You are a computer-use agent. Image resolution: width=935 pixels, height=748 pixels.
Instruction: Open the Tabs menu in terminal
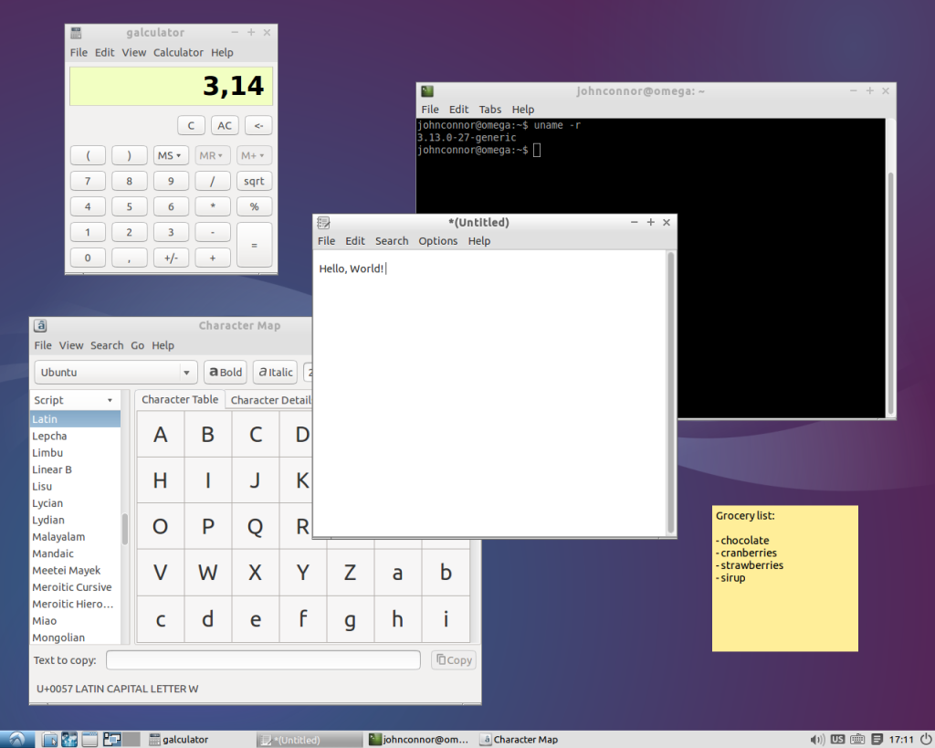coord(490,109)
